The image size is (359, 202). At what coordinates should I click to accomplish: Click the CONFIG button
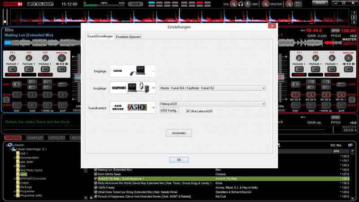(320, 3)
